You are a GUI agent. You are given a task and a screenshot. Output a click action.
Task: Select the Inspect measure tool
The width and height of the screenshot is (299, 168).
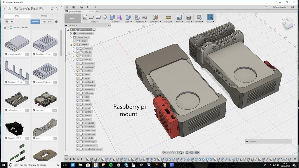pos(168,17)
